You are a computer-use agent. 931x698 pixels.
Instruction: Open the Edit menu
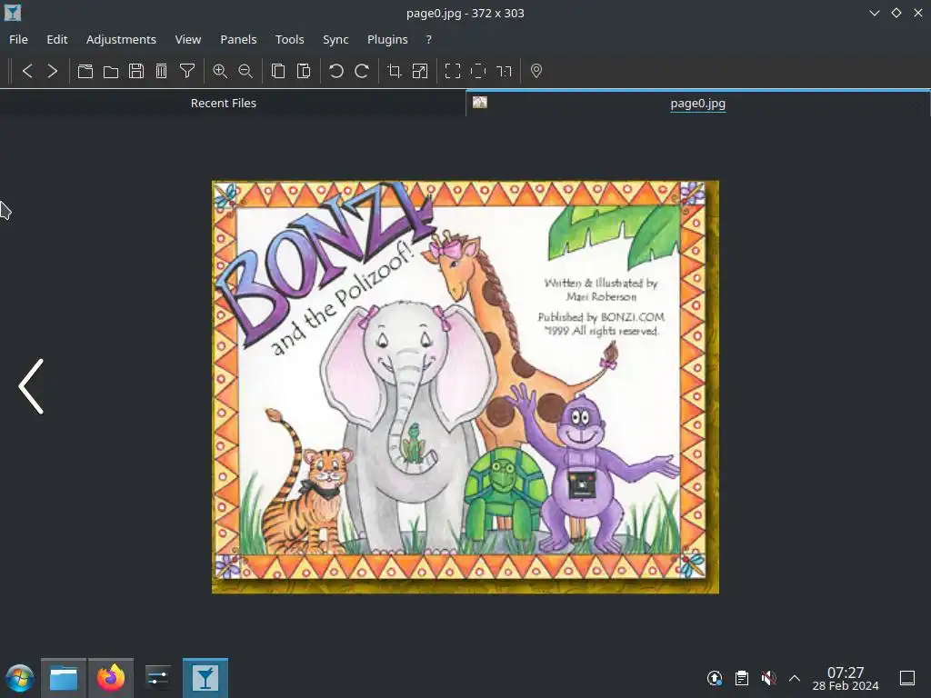click(x=57, y=39)
